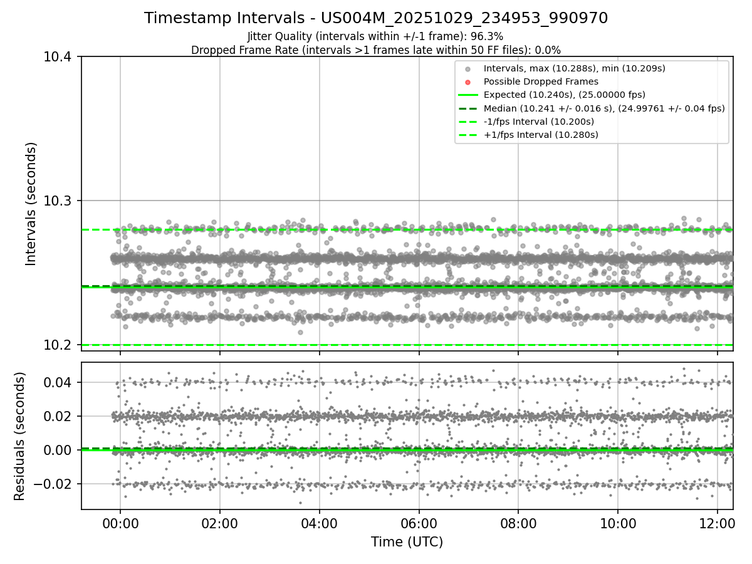Click the 'Dropped Frame Rate' 0.0% subtitle line
Screen dimensions: 752x564
376,50
